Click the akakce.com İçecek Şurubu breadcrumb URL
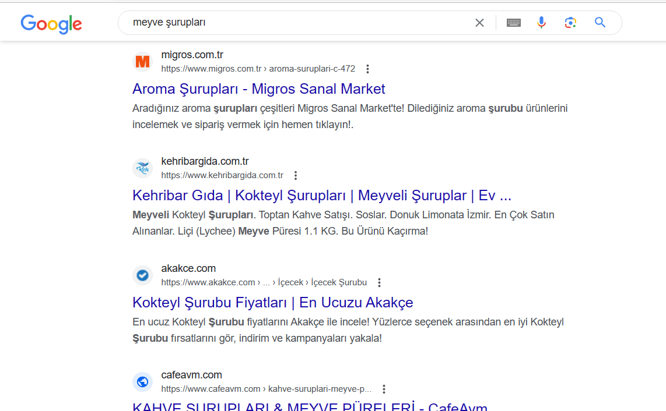Screen dimensions: 666x411 pos(264,282)
